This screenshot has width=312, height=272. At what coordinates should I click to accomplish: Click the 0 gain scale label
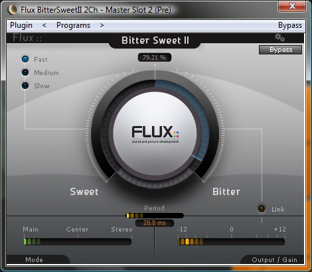232,230
